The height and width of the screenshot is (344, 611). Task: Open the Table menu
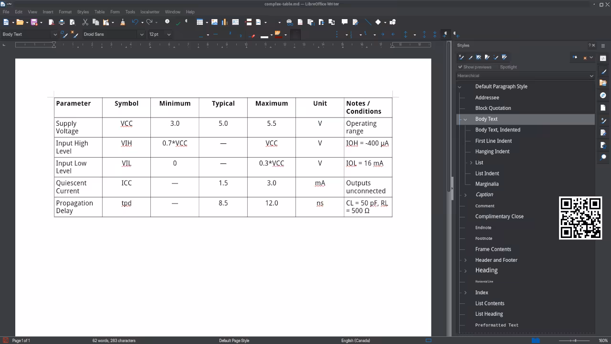pyautogui.click(x=99, y=12)
